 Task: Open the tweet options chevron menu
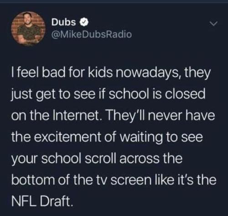point(214,24)
